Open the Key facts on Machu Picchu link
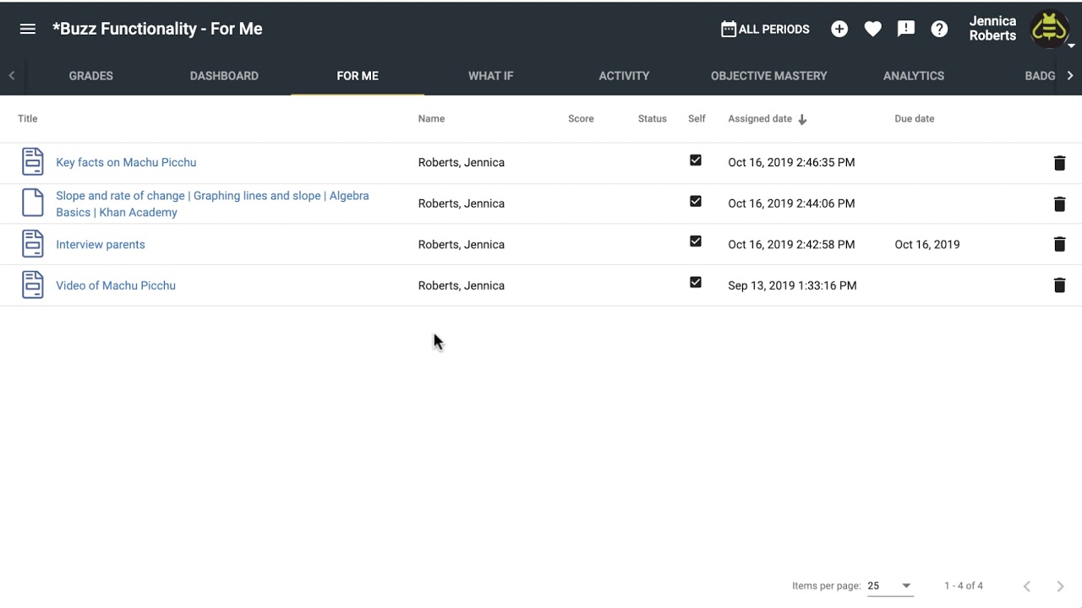This screenshot has height=608, width=1082. [x=126, y=162]
